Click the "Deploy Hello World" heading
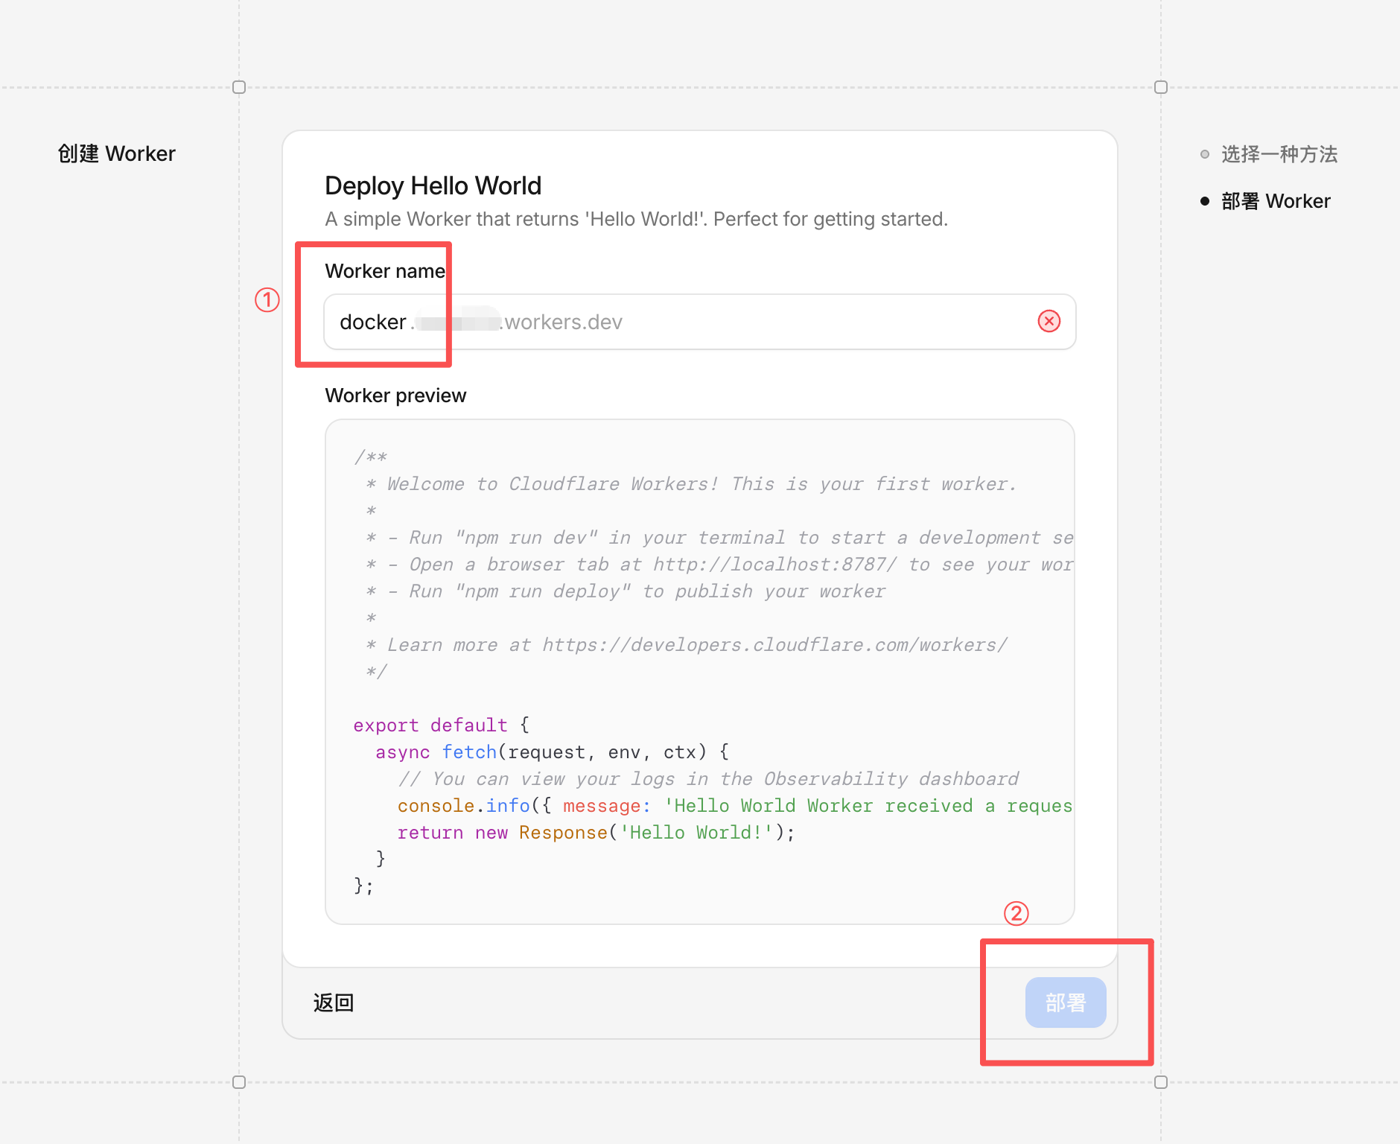The image size is (1400, 1144). [433, 185]
